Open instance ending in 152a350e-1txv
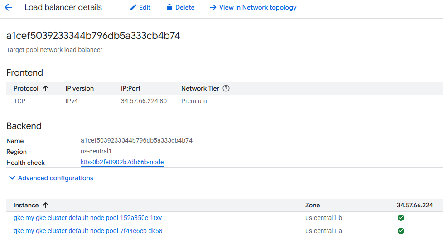The width and height of the screenshot is (443, 239). click(87, 218)
